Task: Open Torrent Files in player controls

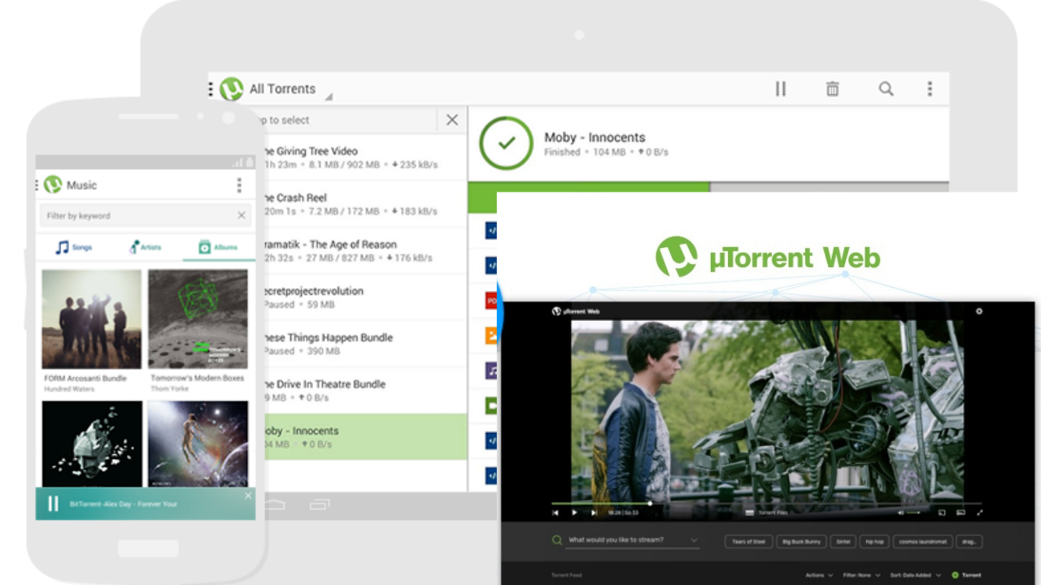Action: coord(767,513)
